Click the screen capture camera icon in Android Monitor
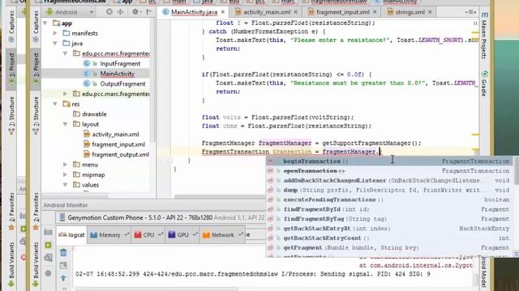 point(49,232)
